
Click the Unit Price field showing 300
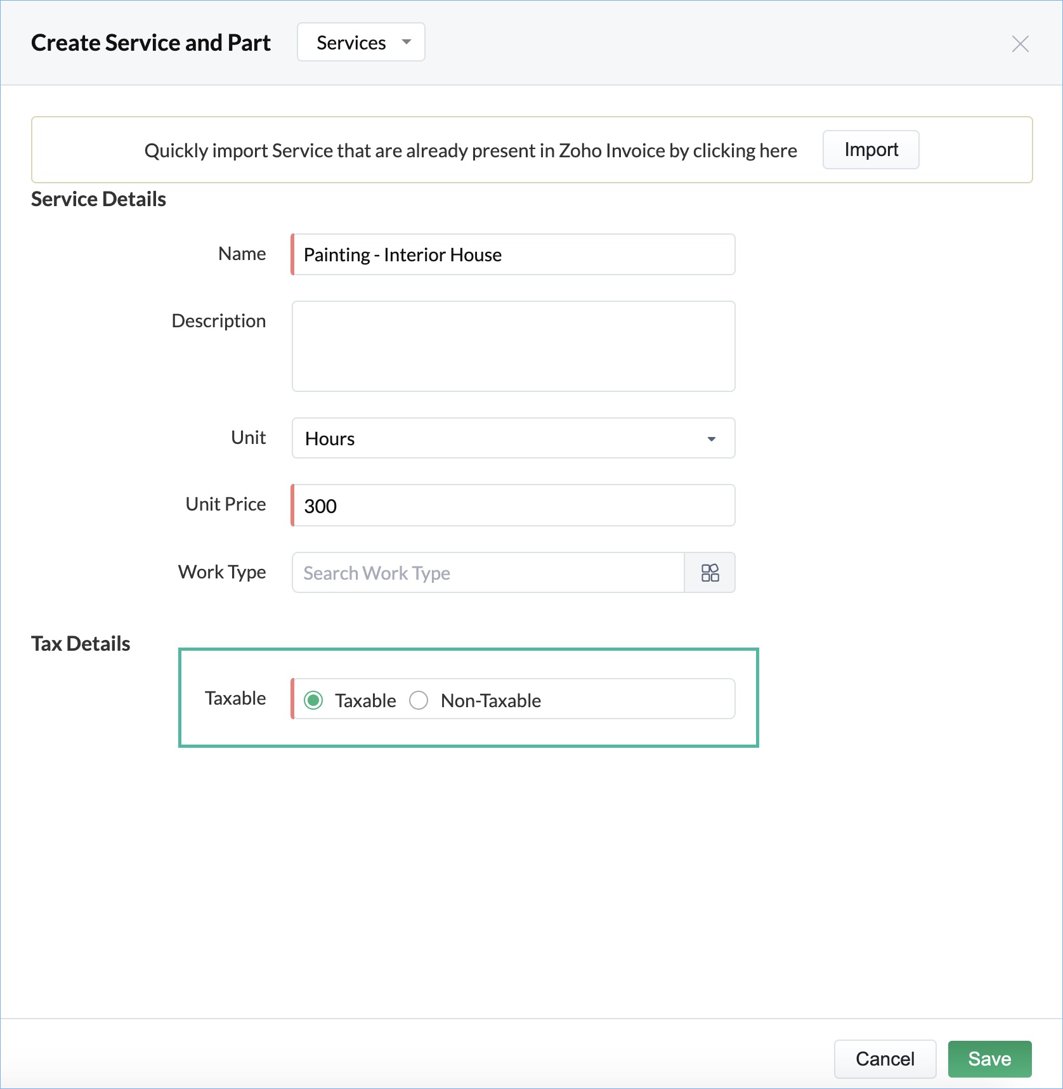click(x=513, y=505)
